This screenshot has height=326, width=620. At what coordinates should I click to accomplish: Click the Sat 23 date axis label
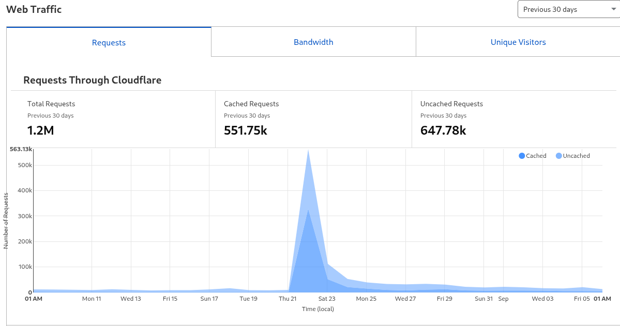327,299
